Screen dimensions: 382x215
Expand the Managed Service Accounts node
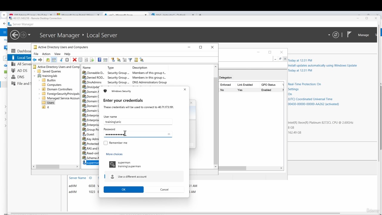(x=39, y=98)
